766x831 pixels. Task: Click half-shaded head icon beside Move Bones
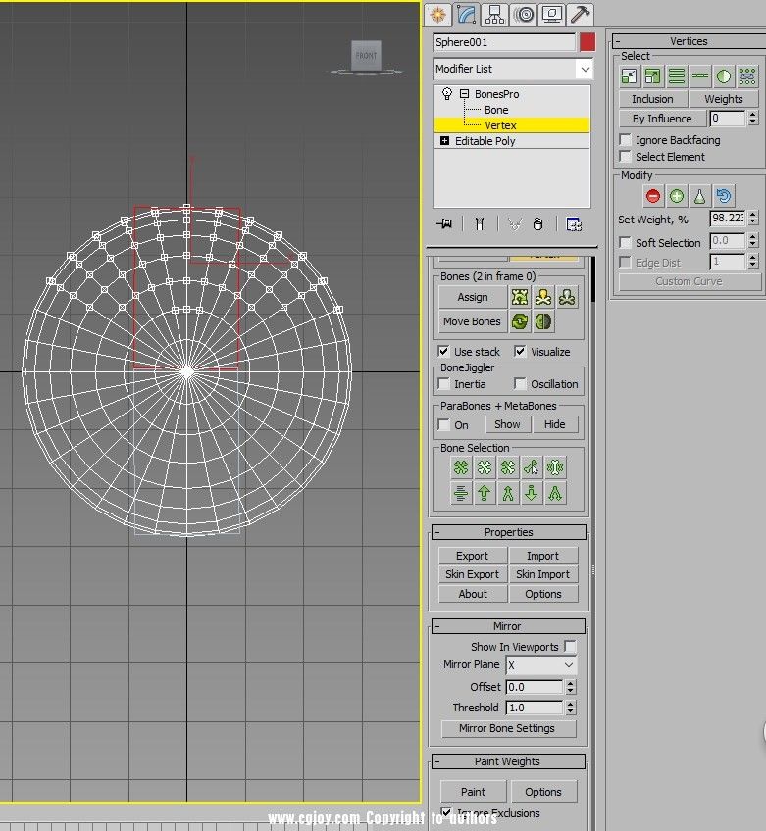543,321
